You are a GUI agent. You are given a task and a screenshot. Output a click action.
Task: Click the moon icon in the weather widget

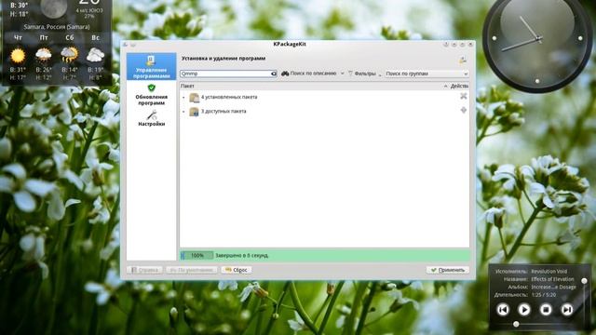54,8
